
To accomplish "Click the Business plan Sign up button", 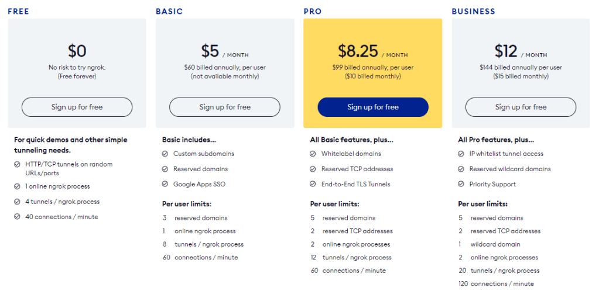I will 521,107.
